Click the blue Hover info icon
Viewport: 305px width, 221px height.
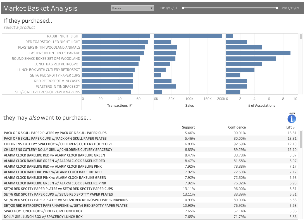click(292, 118)
